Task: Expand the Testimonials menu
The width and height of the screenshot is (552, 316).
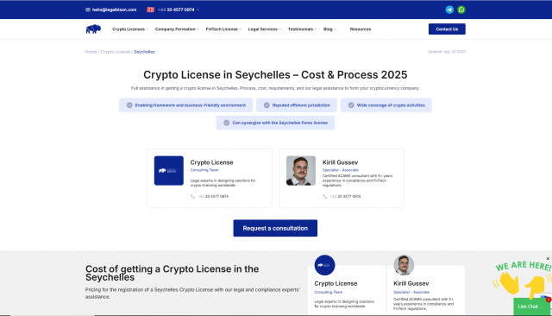Action: point(303,29)
